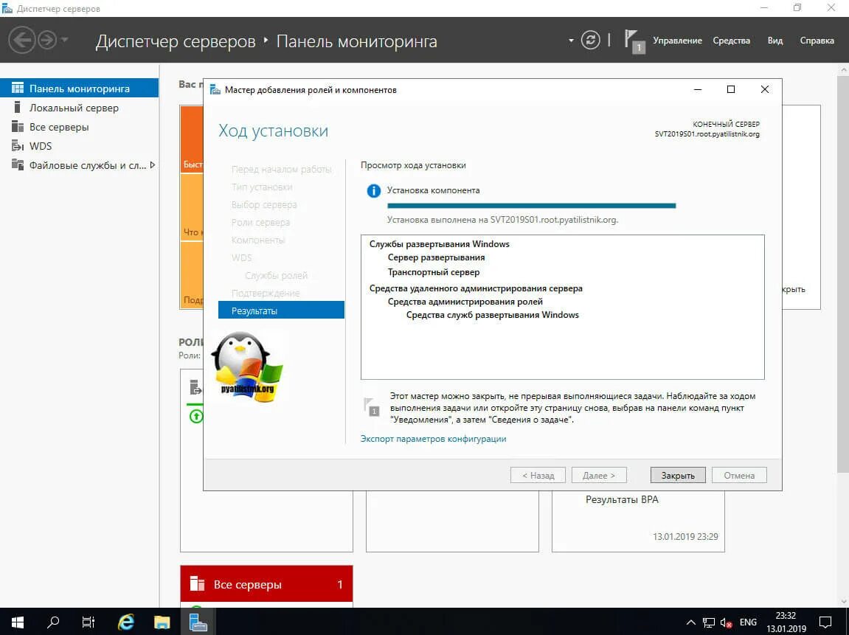Image resolution: width=849 pixels, height=635 pixels.
Task: Select Все серверы in the sidebar
Action: pyautogui.click(x=79, y=127)
